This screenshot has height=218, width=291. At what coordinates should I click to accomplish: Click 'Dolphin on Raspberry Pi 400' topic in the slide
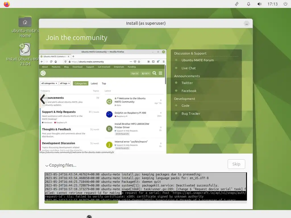coord(130,113)
